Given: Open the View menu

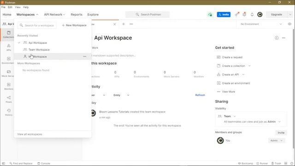Looking at the screenshot, I should (18, 7).
